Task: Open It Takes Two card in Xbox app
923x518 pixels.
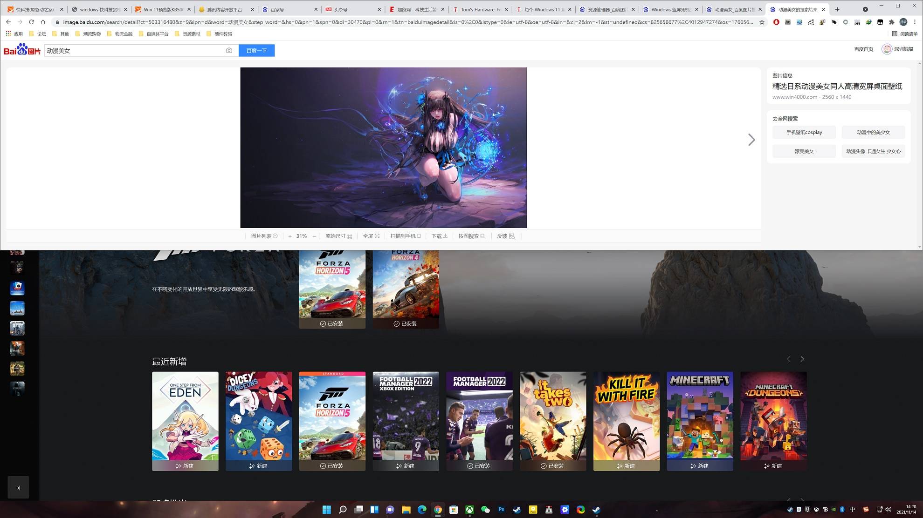Action: coord(553,421)
